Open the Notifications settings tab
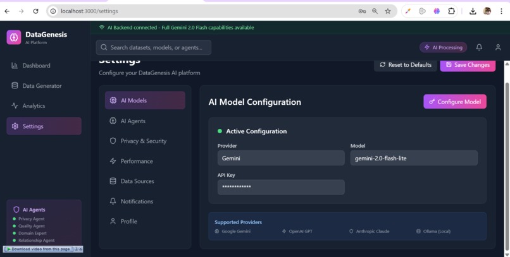Image resolution: width=510 pixels, height=257 pixels. coord(145,201)
